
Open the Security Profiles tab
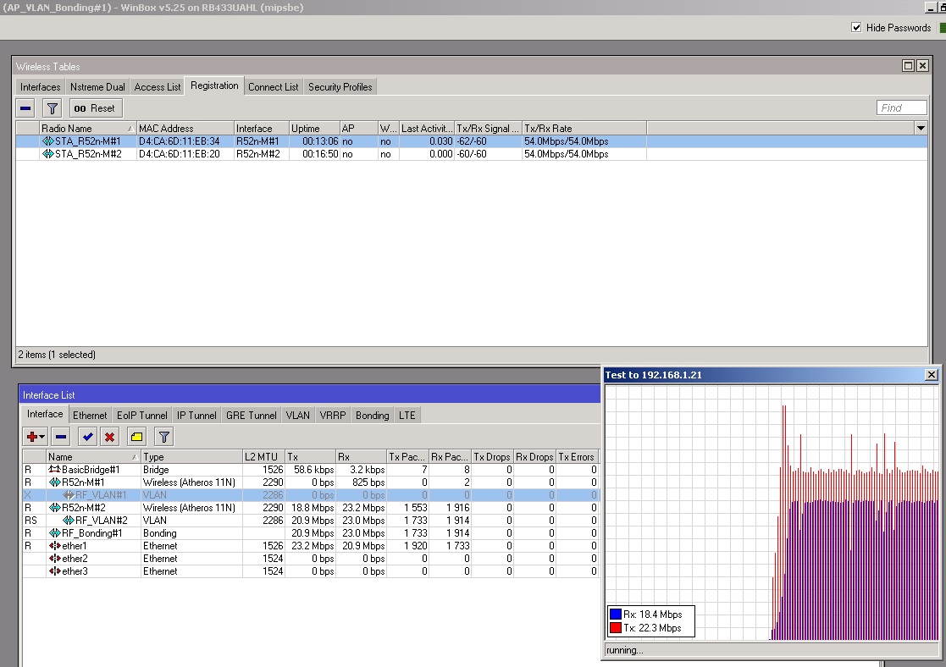[340, 86]
